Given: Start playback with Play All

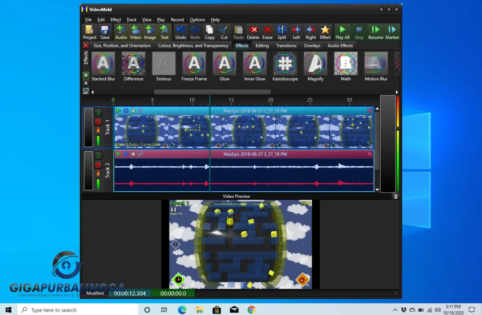Looking at the screenshot, I should [342, 32].
